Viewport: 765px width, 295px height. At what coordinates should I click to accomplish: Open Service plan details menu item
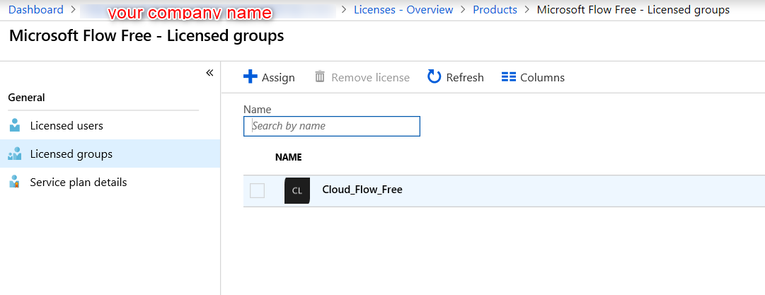[x=110, y=182]
